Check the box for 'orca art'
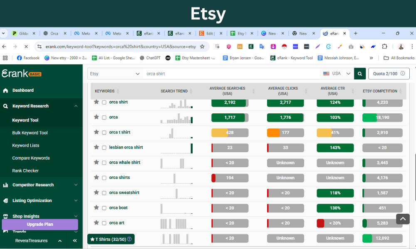This screenshot has width=416, height=249. click(x=104, y=223)
